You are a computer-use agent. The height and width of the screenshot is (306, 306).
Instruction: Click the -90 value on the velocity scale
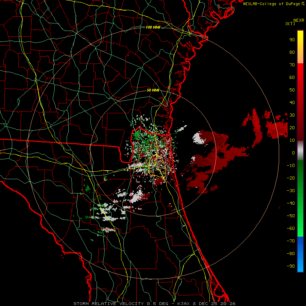click(291, 266)
